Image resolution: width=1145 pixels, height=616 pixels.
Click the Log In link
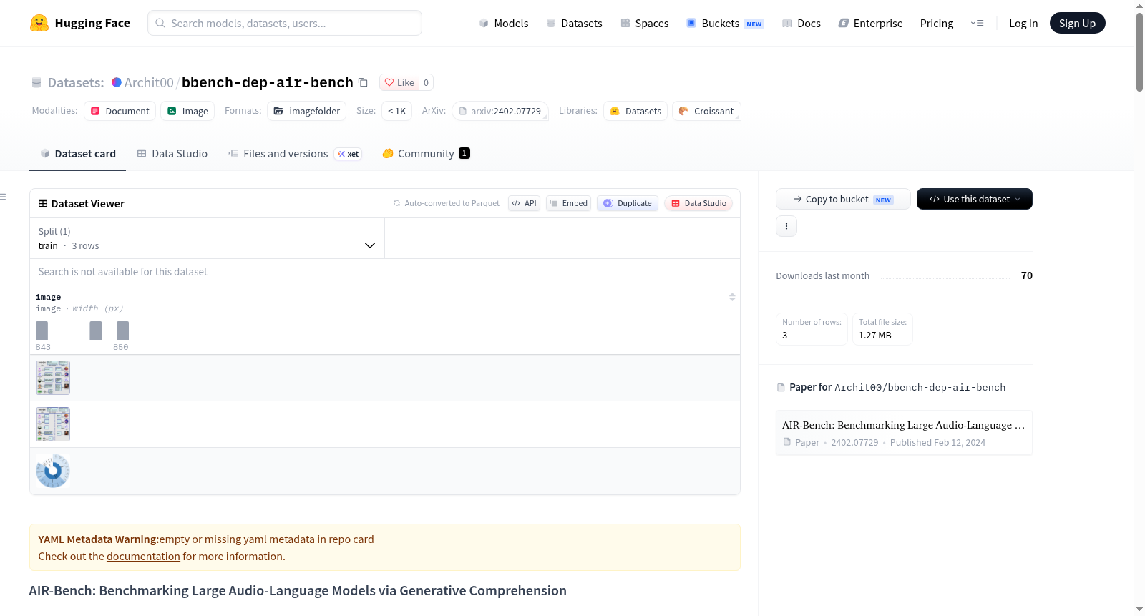tap(1023, 23)
